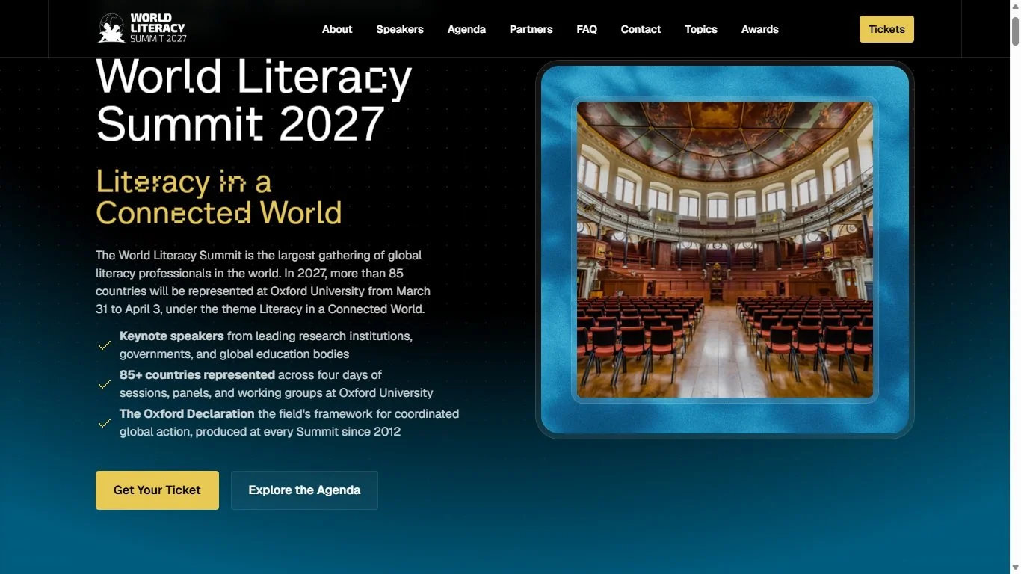
Task: Open the About menu item
Action: (x=337, y=29)
